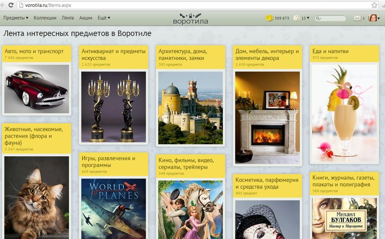Open category Книги, журналы, газеты, плакаты
Image resolution: width=385 pixels, height=239 pixels.
point(344,181)
